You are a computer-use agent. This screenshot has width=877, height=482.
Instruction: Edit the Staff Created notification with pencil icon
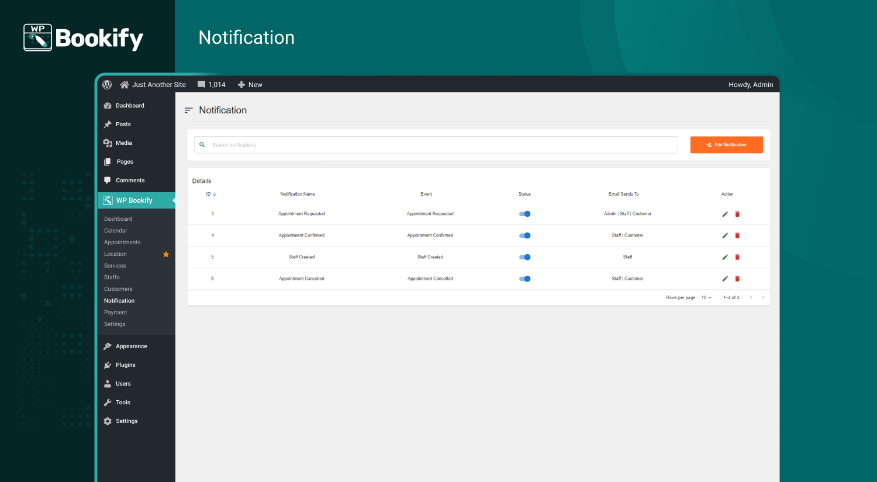click(x=724, y=257)
